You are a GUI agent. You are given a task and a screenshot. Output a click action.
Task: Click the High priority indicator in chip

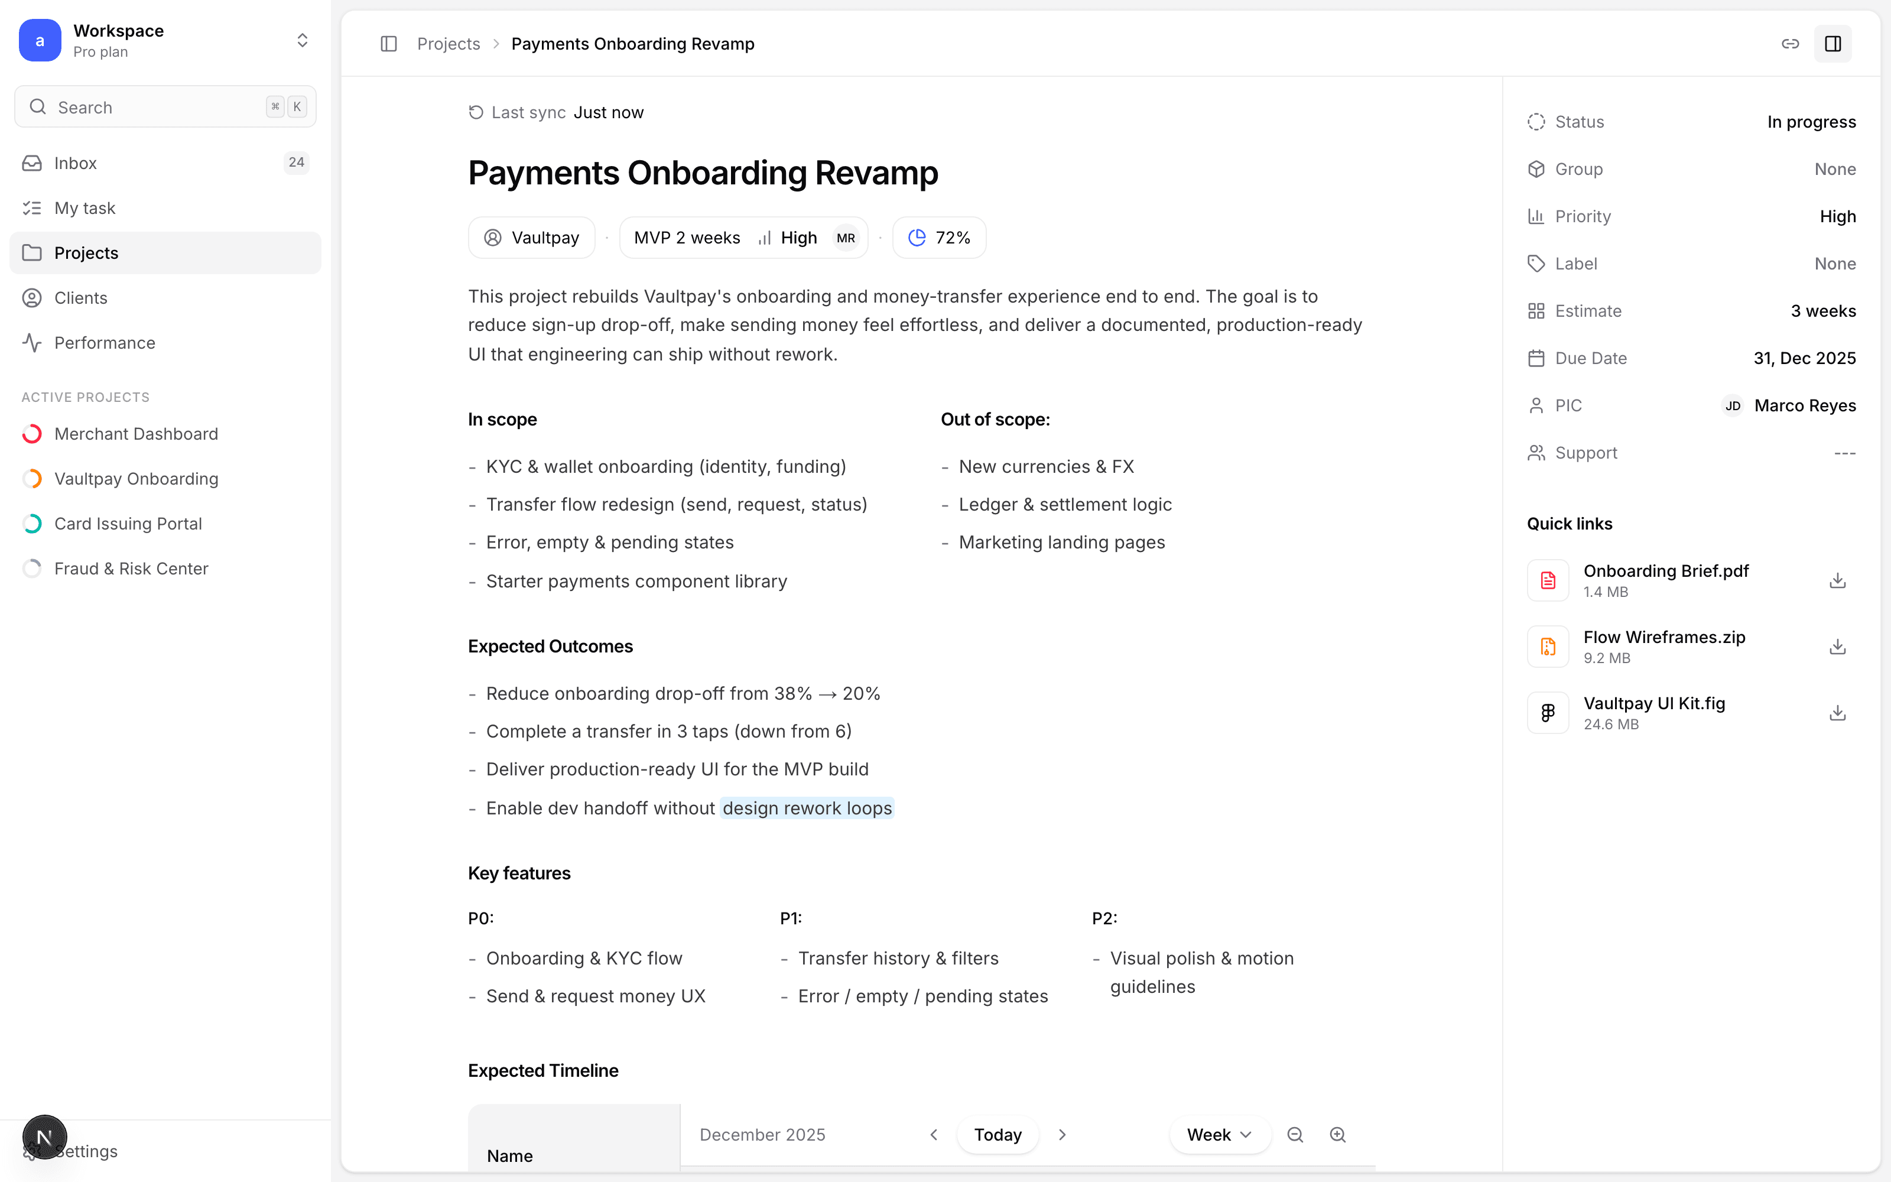tap(788, 238)
